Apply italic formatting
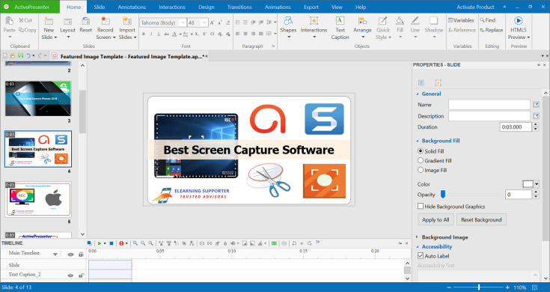Viewport: 550px width, 292px height. pyautogui.click(x=151, y=34)
